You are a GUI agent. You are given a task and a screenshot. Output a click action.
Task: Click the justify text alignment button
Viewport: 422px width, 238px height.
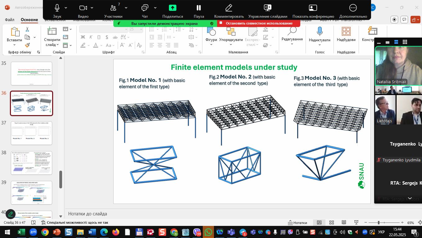[x=176, y=45]
